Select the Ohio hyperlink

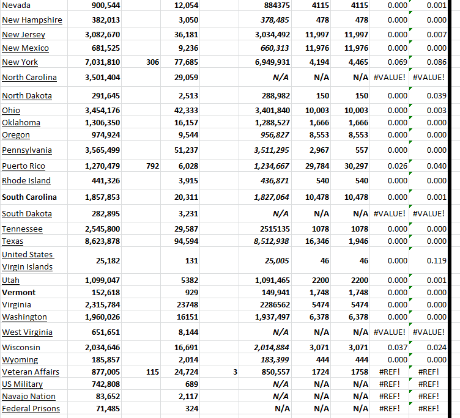pyautogui.click(x=11, y=110)
